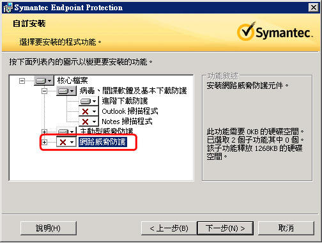Open red X dropdown for 網路威脅防護

coord(66,142)
